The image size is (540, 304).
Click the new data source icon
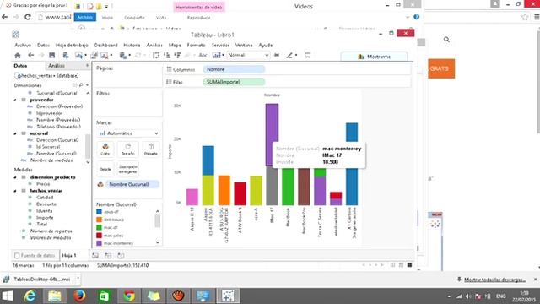click(x=66, y=55)
